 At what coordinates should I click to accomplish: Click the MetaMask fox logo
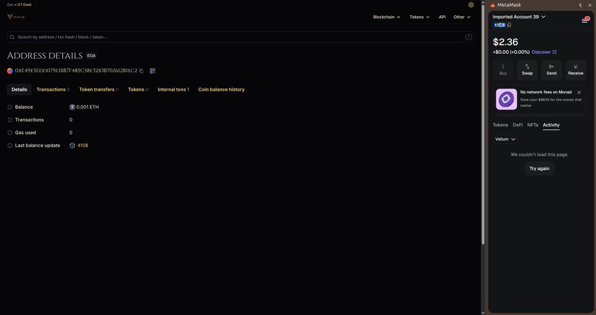pyautogui.click(x=493, y=5)
